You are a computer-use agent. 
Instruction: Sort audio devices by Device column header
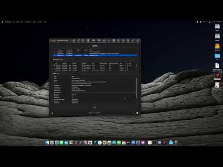pyautogui.click(x=60, y=50)
